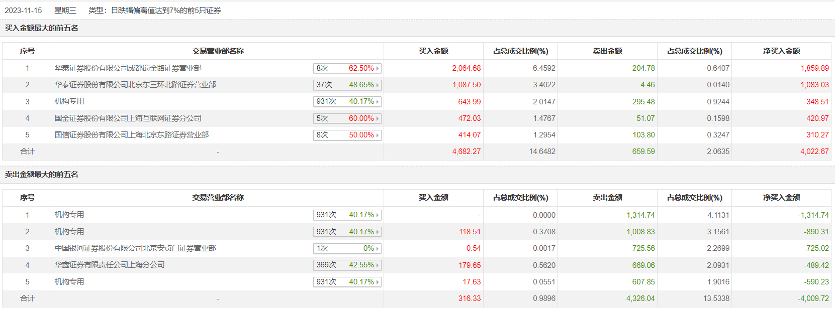This screenshot has height=311, width=835.
Task: Expand the 1次 0% badge arrow
Action: pyautogui.click(x=378, y=249)
